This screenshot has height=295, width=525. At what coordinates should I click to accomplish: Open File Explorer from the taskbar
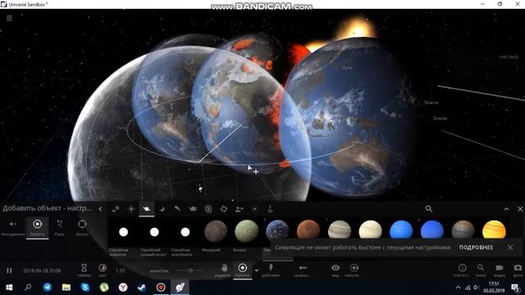pos(66,288)
